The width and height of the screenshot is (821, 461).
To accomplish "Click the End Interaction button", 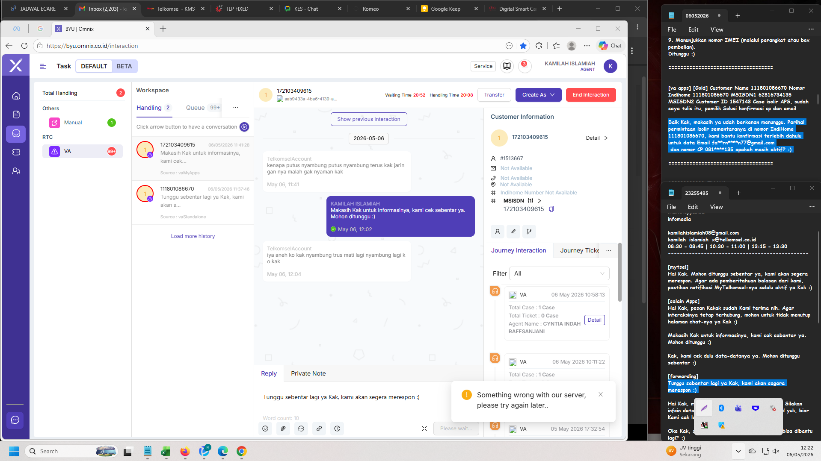I will pos(591,95).
